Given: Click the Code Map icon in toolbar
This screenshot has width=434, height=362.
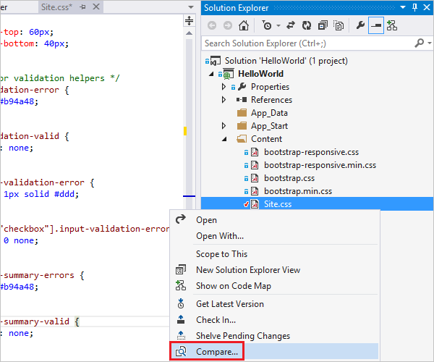Looking at the screenshot, I should pos(392,26).
